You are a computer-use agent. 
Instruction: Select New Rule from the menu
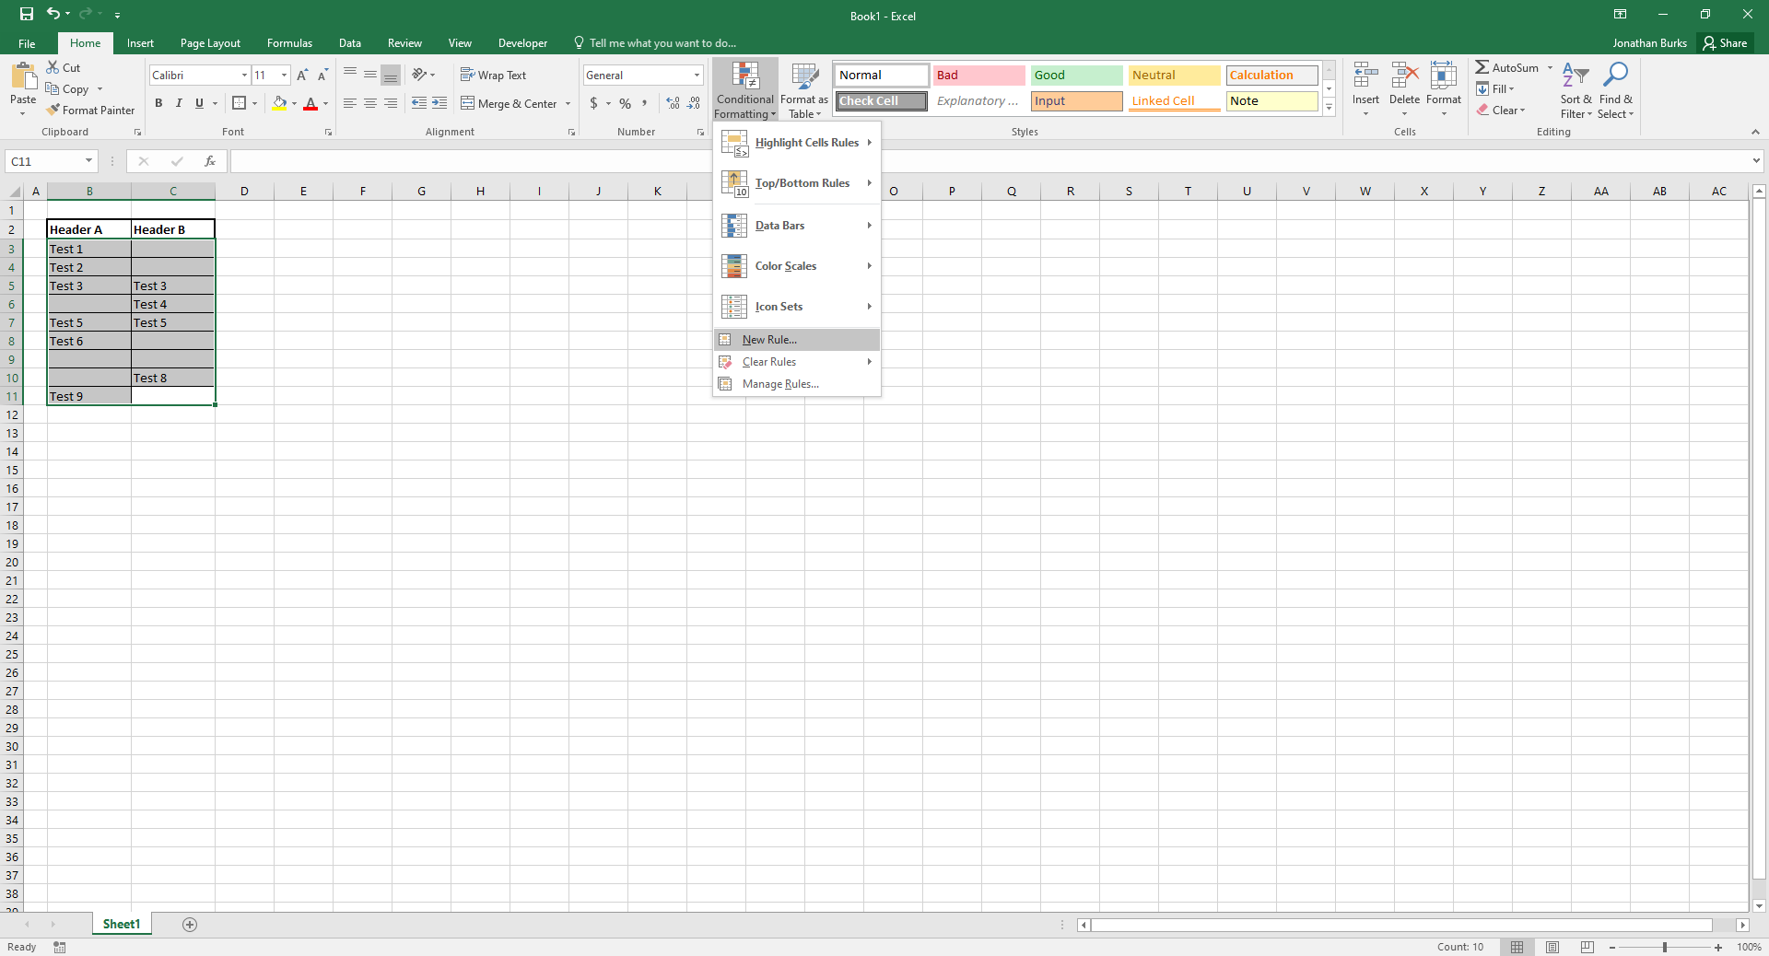point(768,339)
